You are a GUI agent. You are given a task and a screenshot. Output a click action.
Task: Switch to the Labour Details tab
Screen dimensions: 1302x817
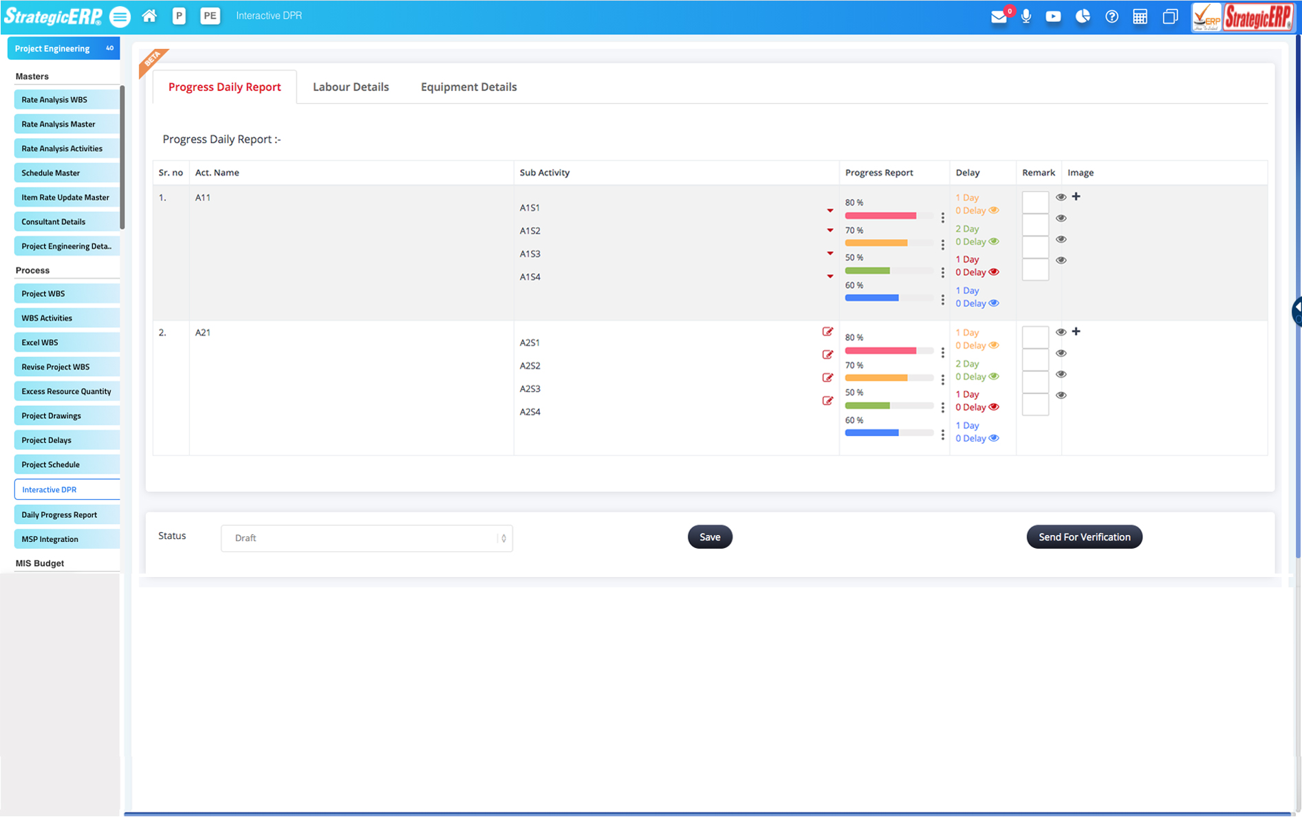click(x=351, y=87)
